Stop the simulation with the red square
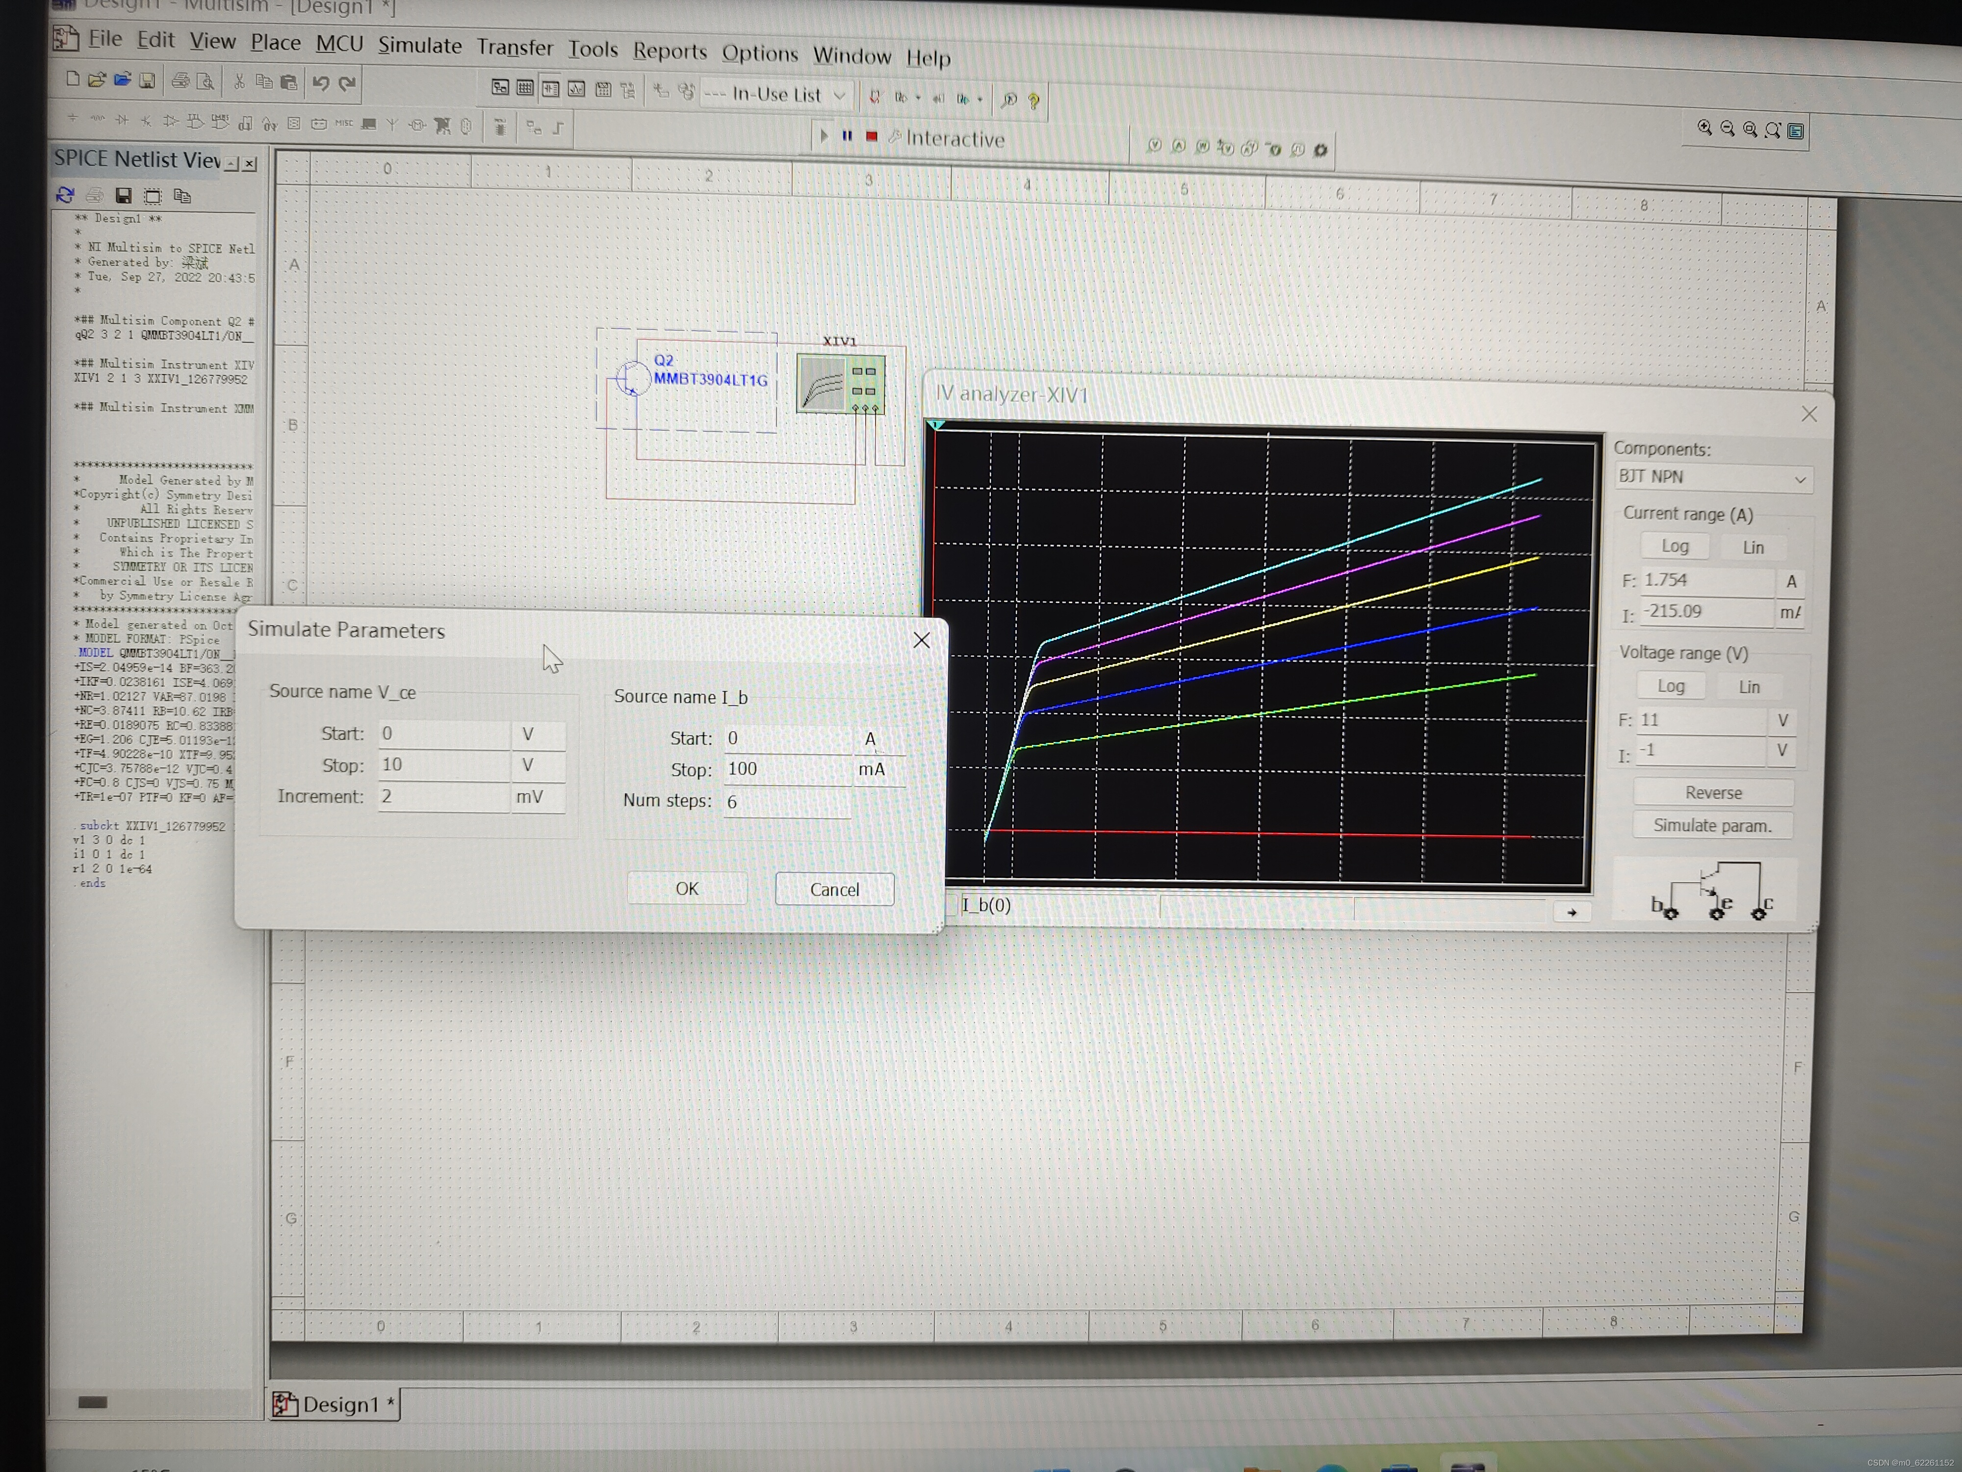This screenshot has width=1962, height=1472. coord(872,136)
